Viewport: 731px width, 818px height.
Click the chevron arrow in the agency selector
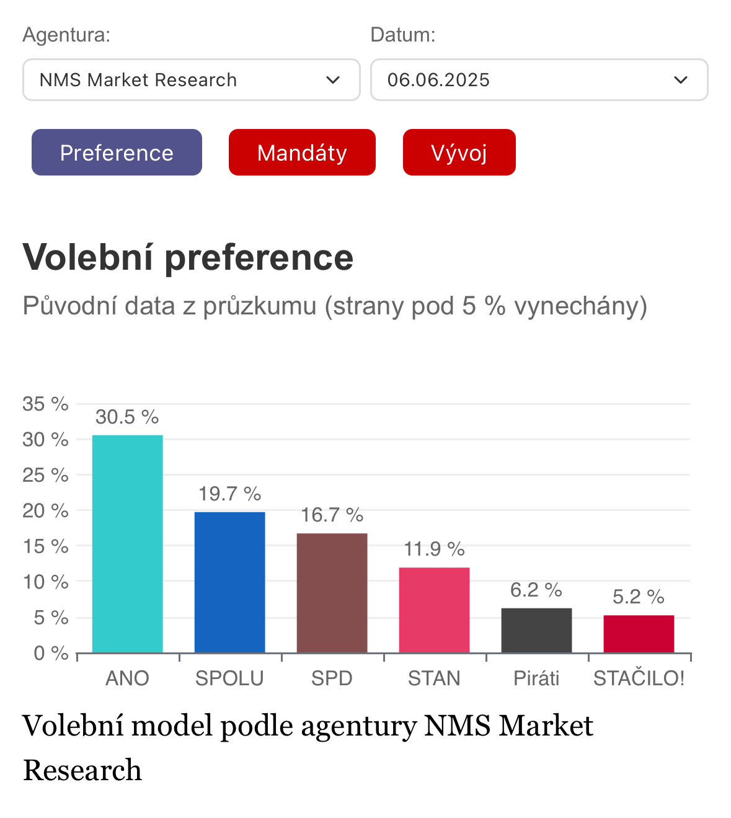click(333, 80)
